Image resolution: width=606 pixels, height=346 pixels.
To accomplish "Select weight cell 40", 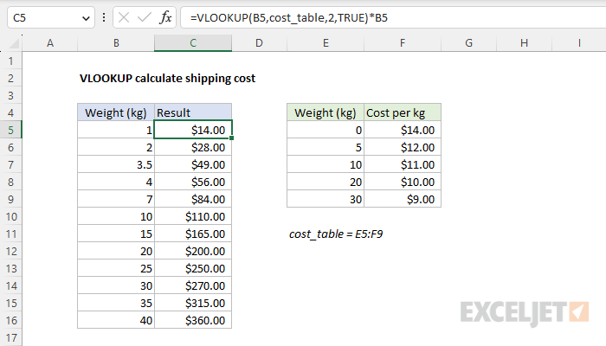I will pos(116,320).
